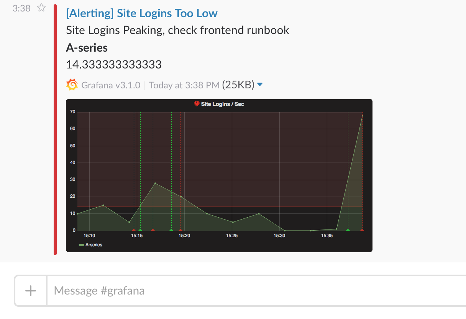
Task: Click the plus icon next to message box
Action: point(30,291)
